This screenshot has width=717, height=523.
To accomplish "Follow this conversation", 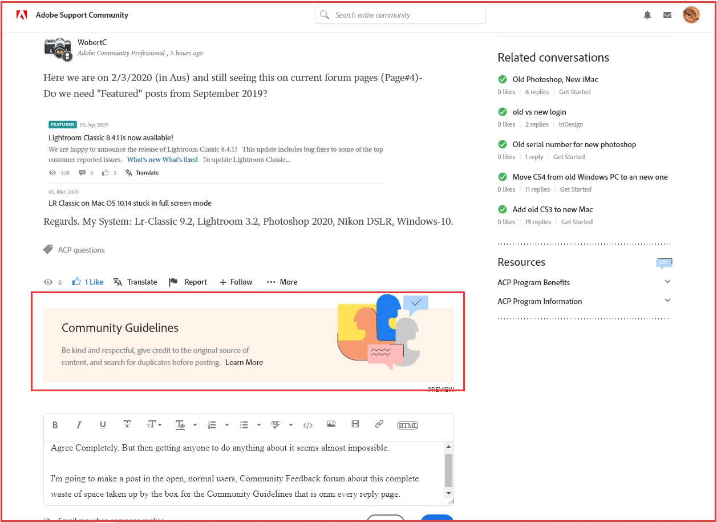I will pyautogui.click(x=236, y=282).
